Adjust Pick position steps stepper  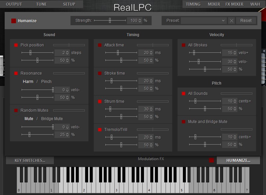point(67,53)
